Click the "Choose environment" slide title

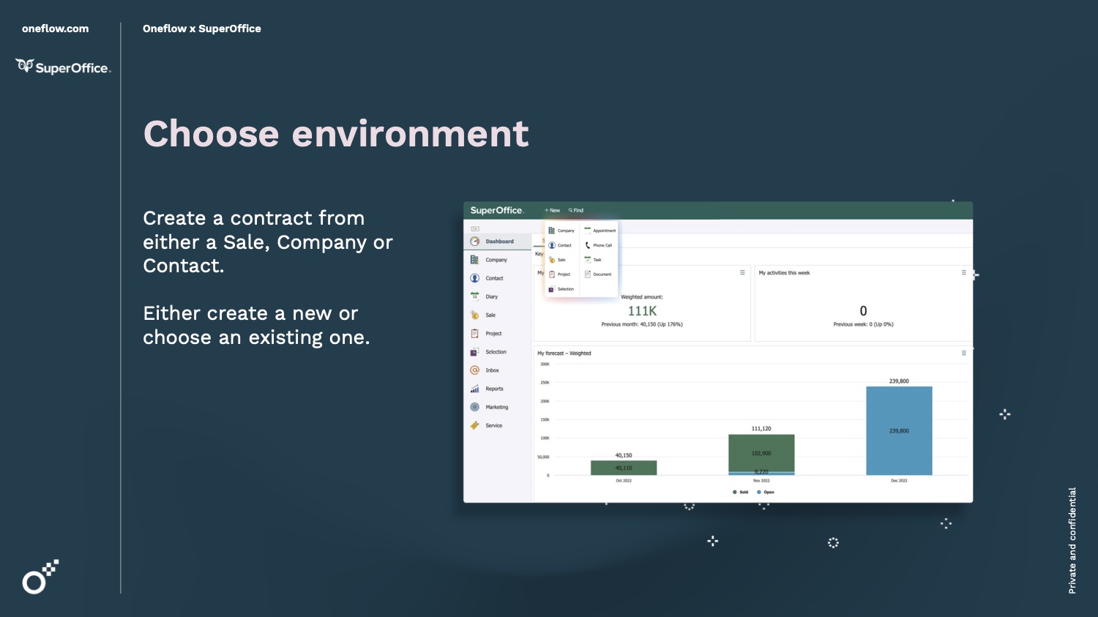click(336, 134)
